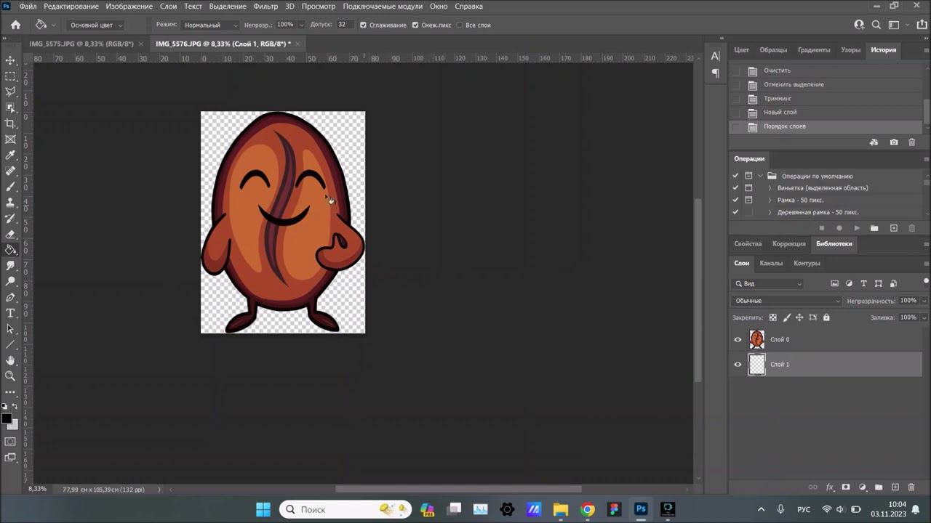
Task: Expand the Основной цвет dropdown
Action: pos(96,25)
